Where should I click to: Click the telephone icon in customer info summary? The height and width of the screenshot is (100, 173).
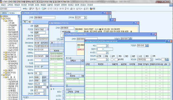pos(100,29)
